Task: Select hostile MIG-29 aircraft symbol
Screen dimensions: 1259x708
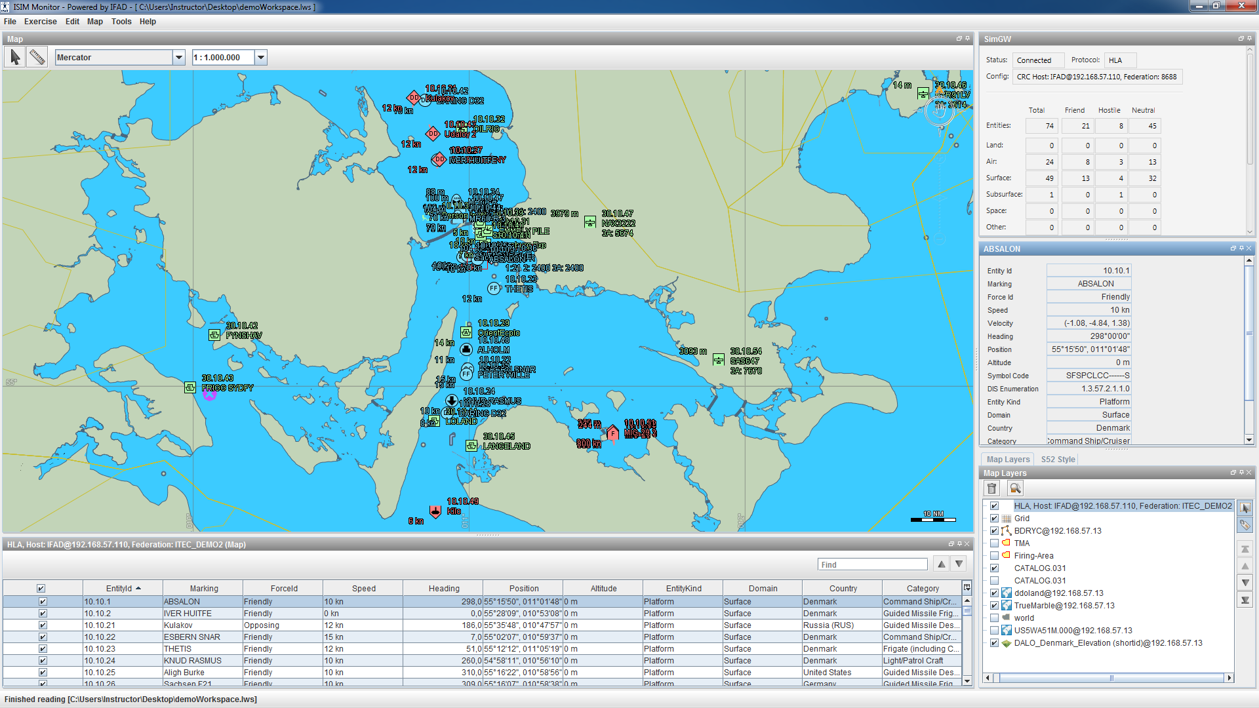Action: click(x=612, y=433)
